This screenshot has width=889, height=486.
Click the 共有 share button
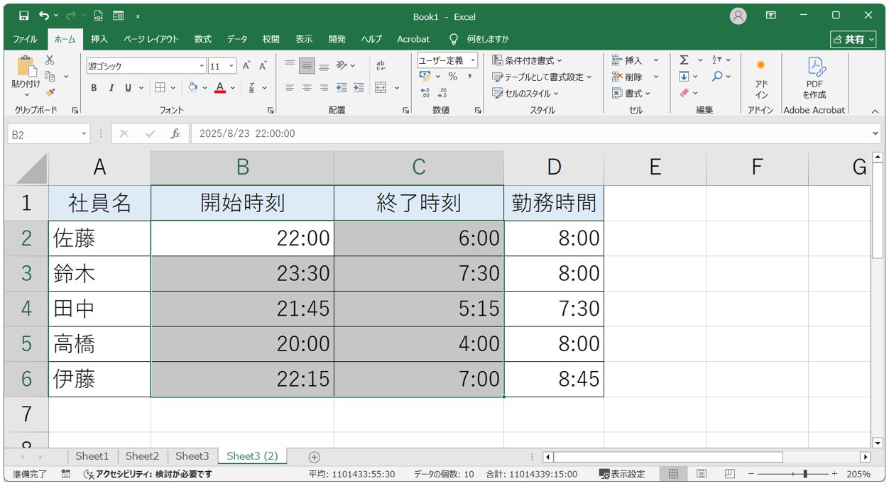(x=853, y=39)
